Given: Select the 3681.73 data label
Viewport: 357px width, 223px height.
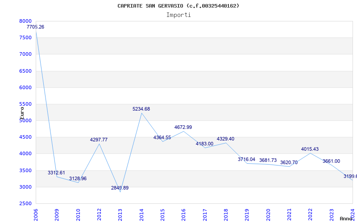Looking at the screenshot, I should [x=268, y=160].
